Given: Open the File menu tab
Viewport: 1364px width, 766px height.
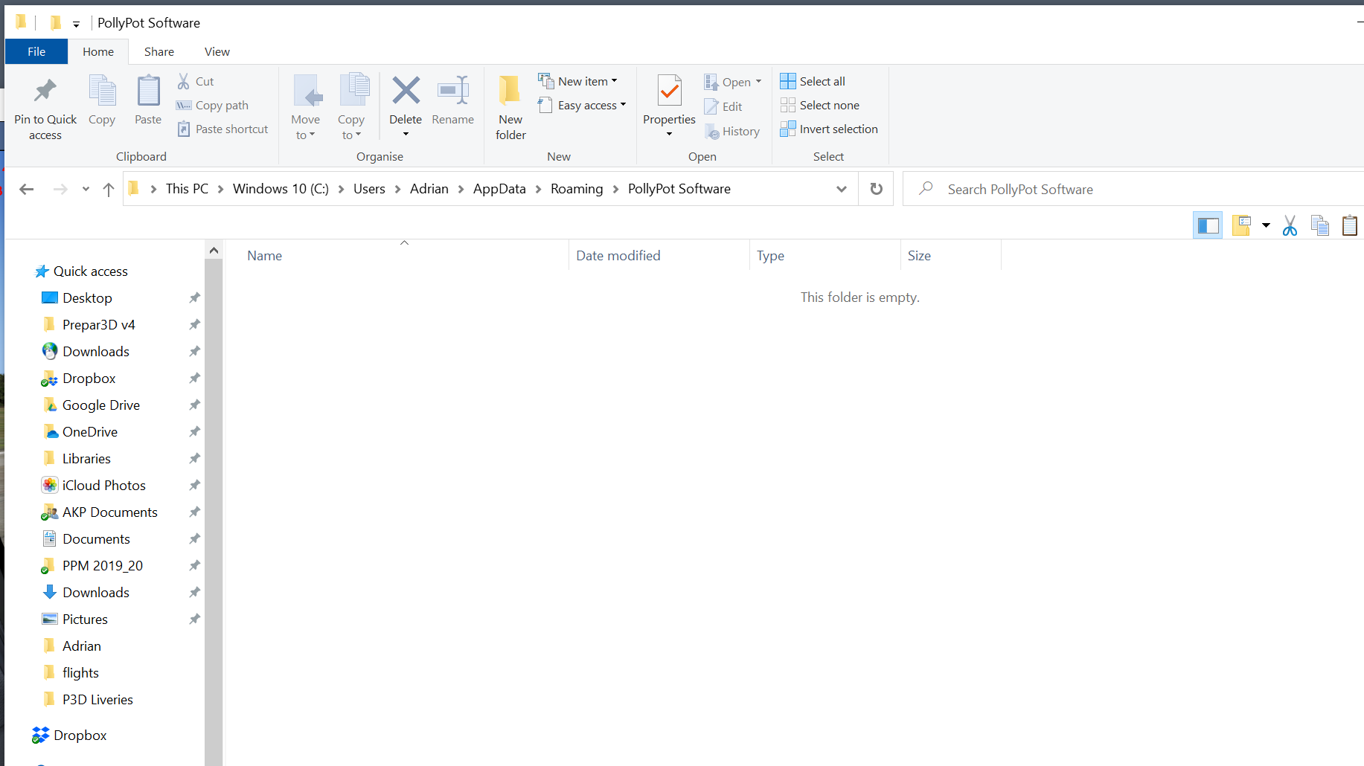Looking at the screenshot, I should 36,52.
